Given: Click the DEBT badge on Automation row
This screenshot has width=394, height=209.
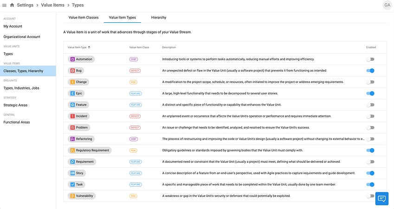Looking at the screenshot, I should 134,59.
